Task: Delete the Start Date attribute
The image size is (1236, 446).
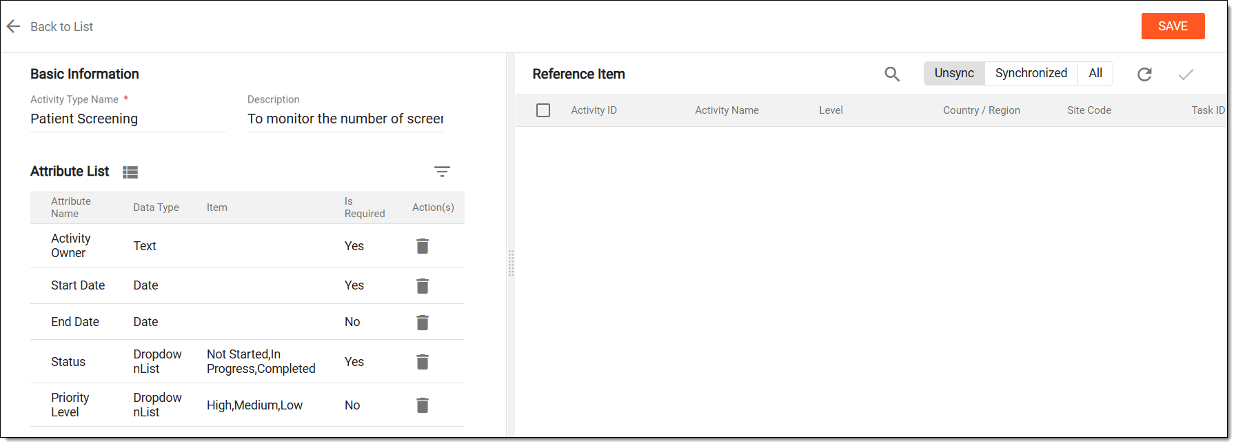Action: pyautogui.click(x=423, y=285)
